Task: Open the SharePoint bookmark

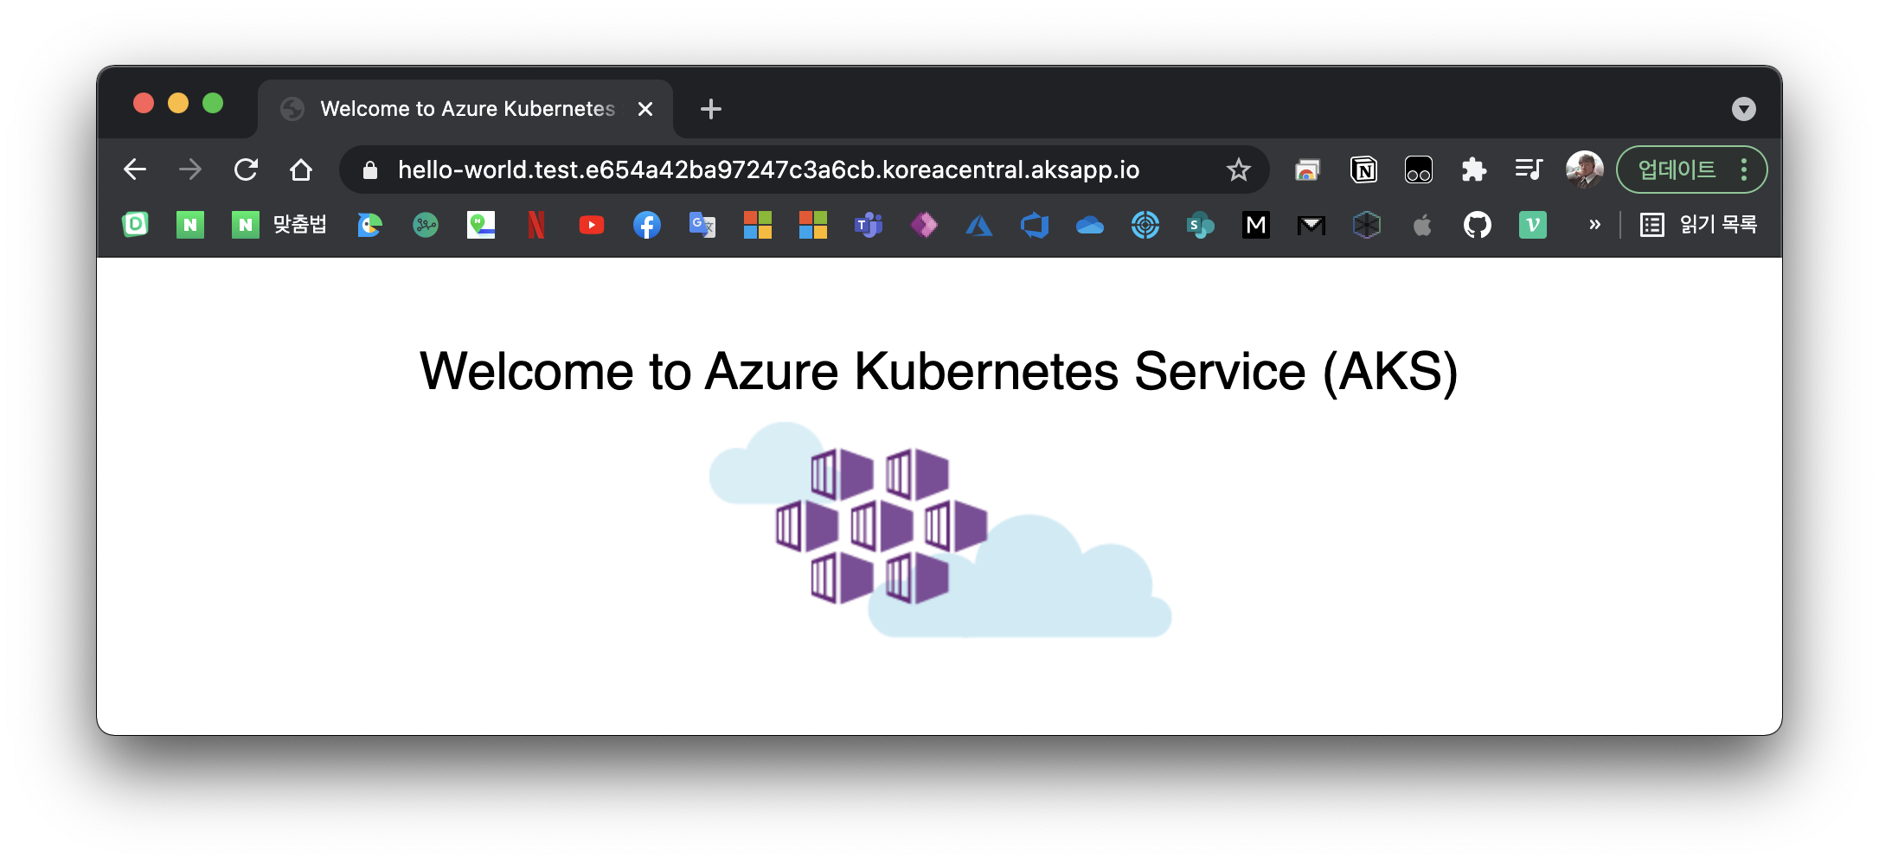Action: [1201, 225]
